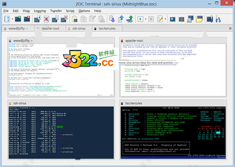Open the Script menu
The width and height of the screenshot is (235, 167).
click(70, 11)
